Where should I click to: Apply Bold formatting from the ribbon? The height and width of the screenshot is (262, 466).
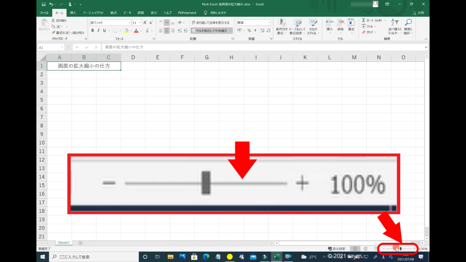point(92,30)
